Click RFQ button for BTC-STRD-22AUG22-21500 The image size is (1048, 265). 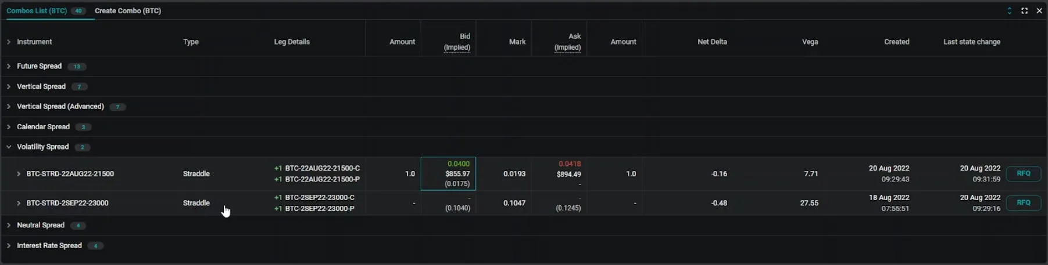tap(1023, 173)
